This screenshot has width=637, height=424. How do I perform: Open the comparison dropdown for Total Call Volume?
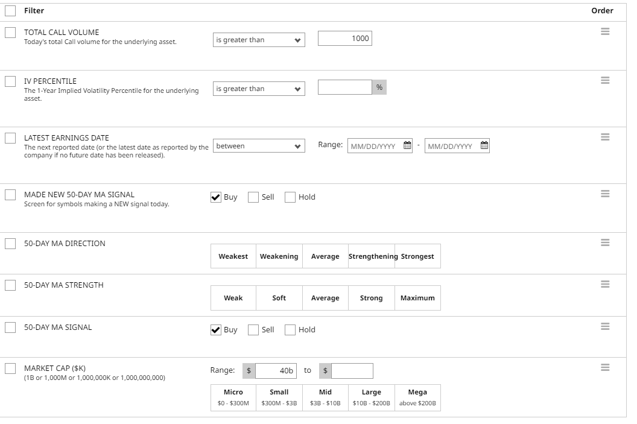point(258,39)
